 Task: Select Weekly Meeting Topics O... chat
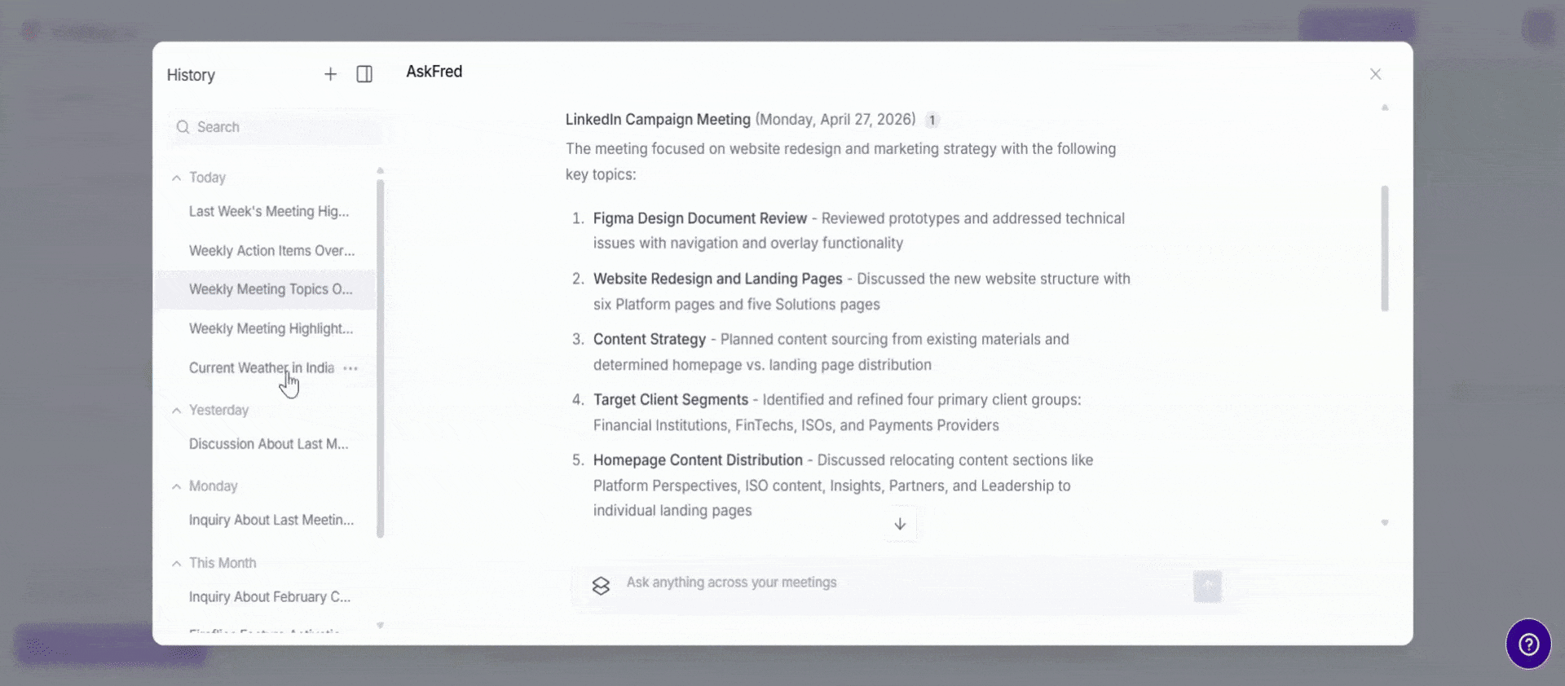pos(266,289)
